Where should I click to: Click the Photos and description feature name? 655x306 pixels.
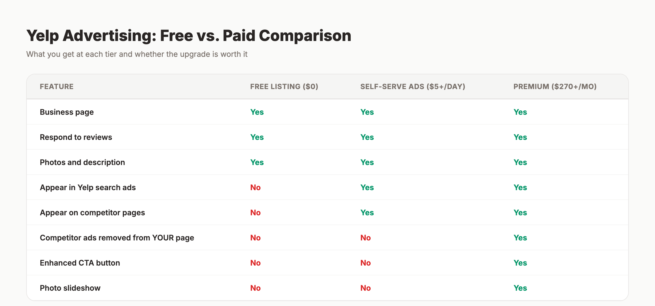coord(82,162)
